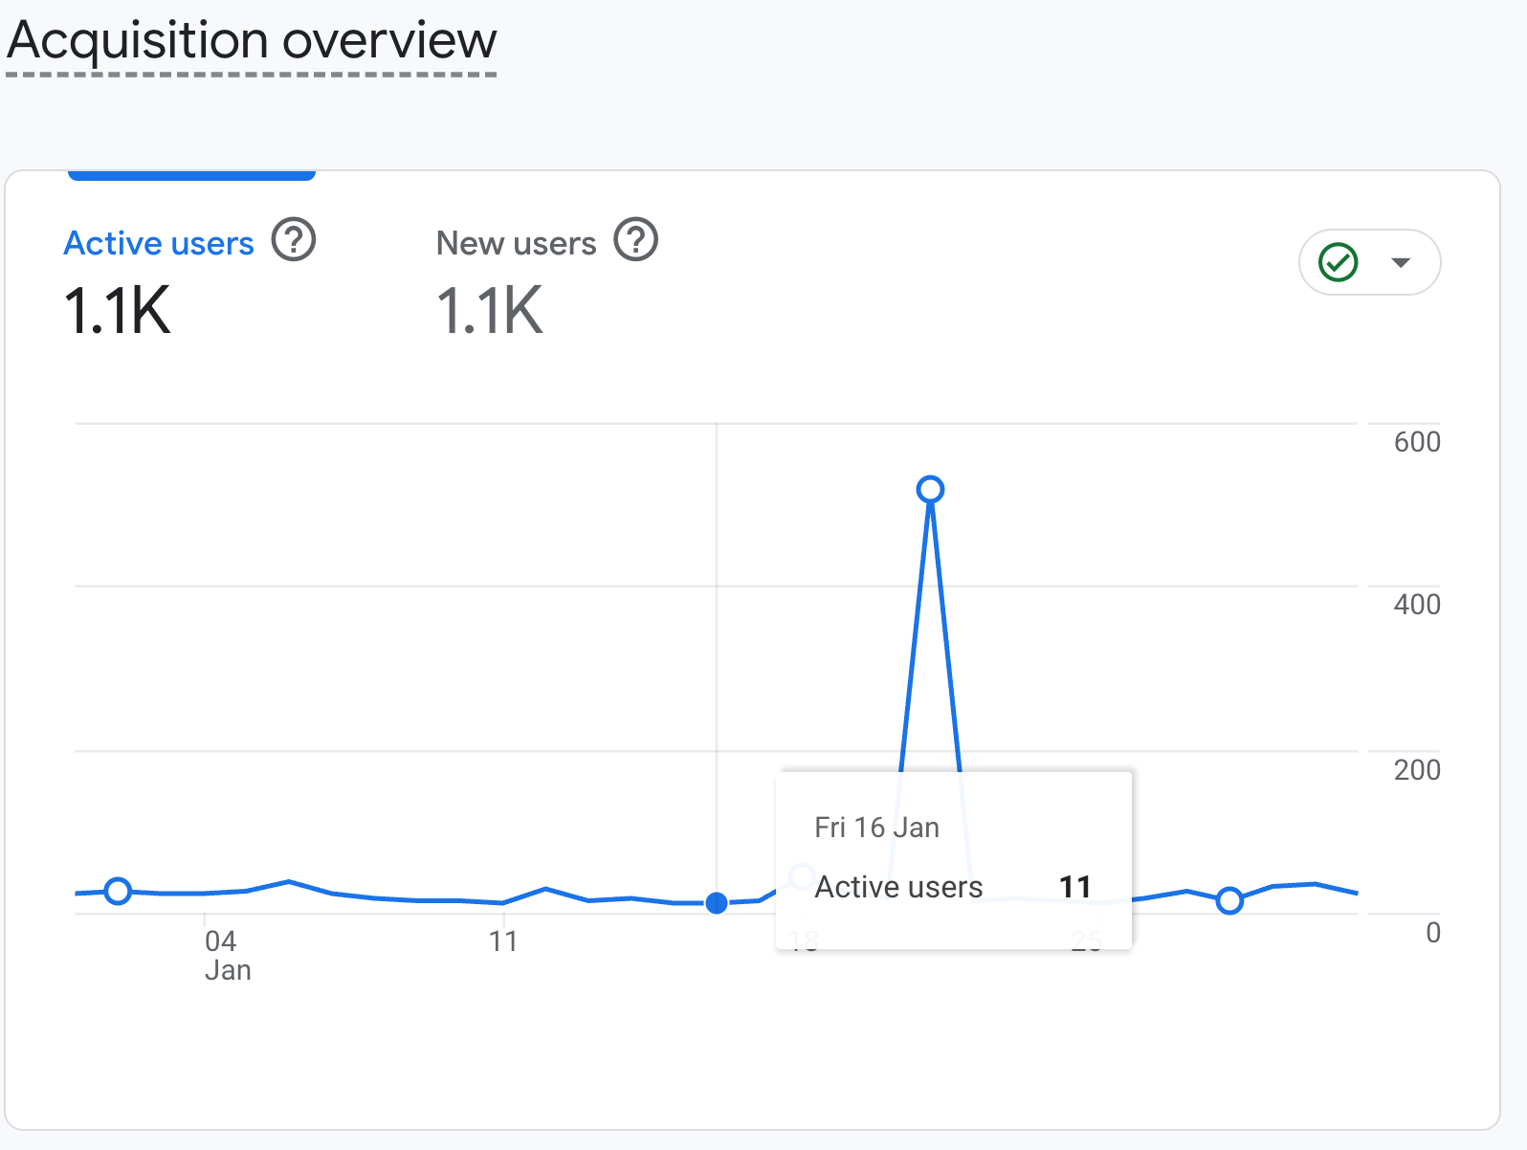Click the blue selected-tab indicator bar
Image resolution: width=1527 pixels, height=1150 pixels.
click(x=191, y=175)
